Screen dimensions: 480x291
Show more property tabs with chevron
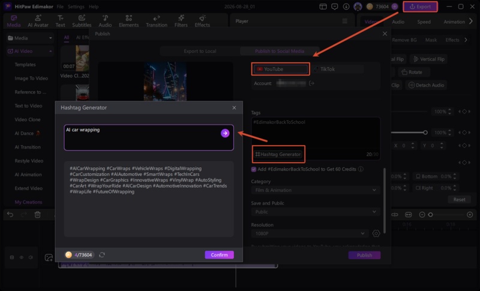click(471, 22)
